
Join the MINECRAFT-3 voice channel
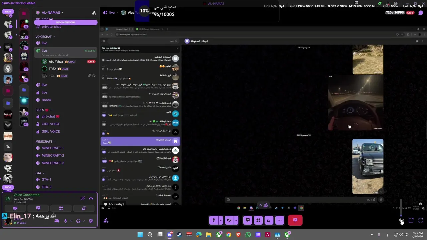(53, 163)
